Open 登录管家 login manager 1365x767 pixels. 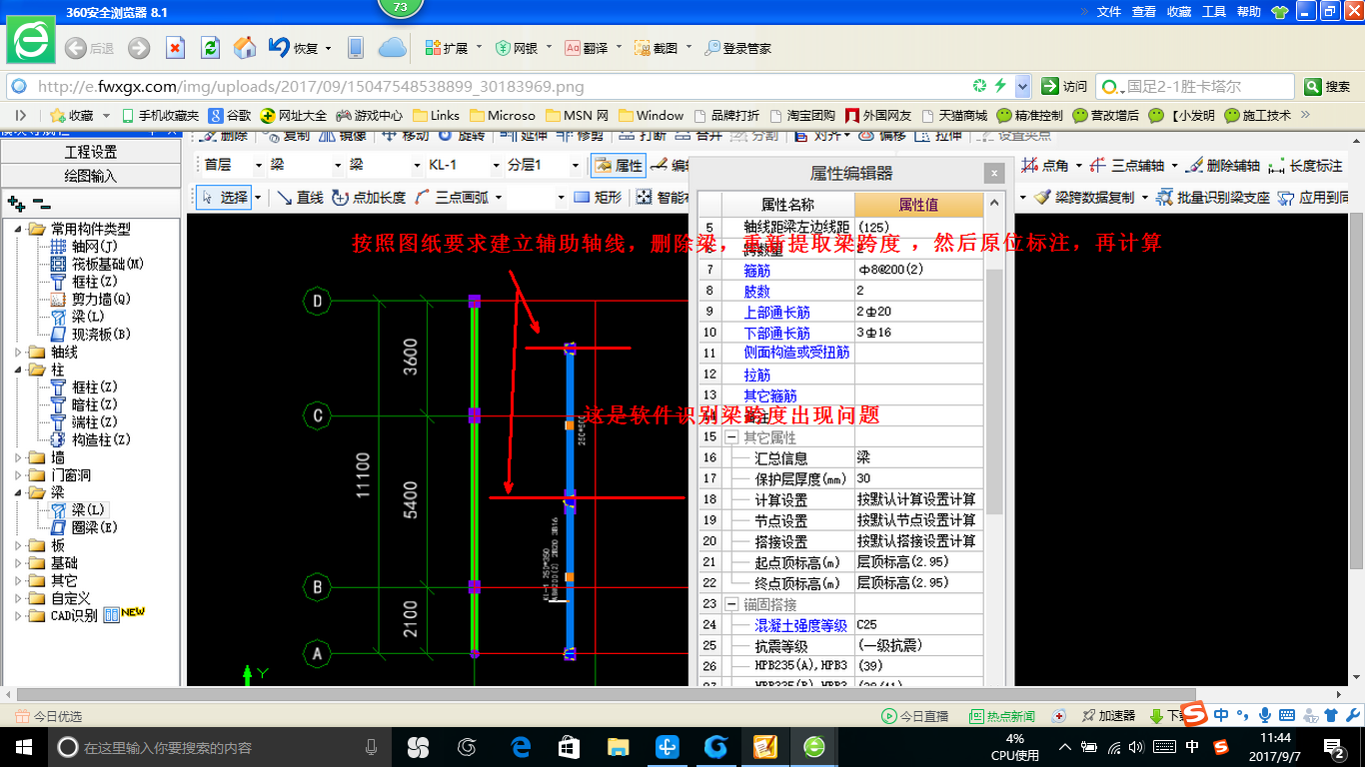[737, 48]
